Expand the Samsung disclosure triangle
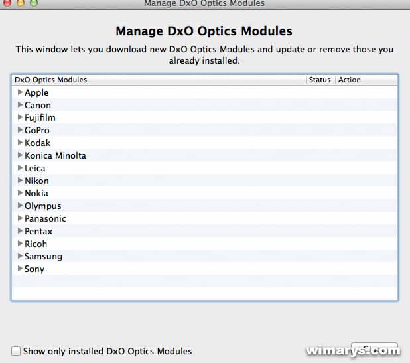 coord(20,255)
